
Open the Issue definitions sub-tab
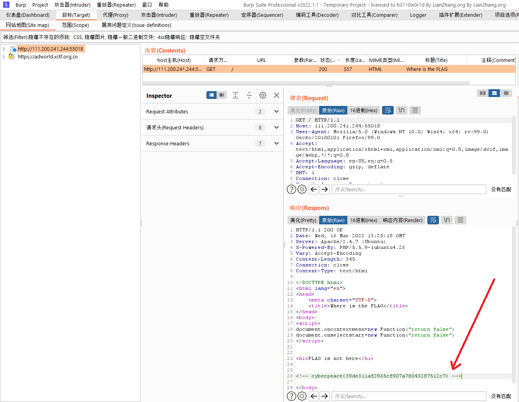pos(136,25)
